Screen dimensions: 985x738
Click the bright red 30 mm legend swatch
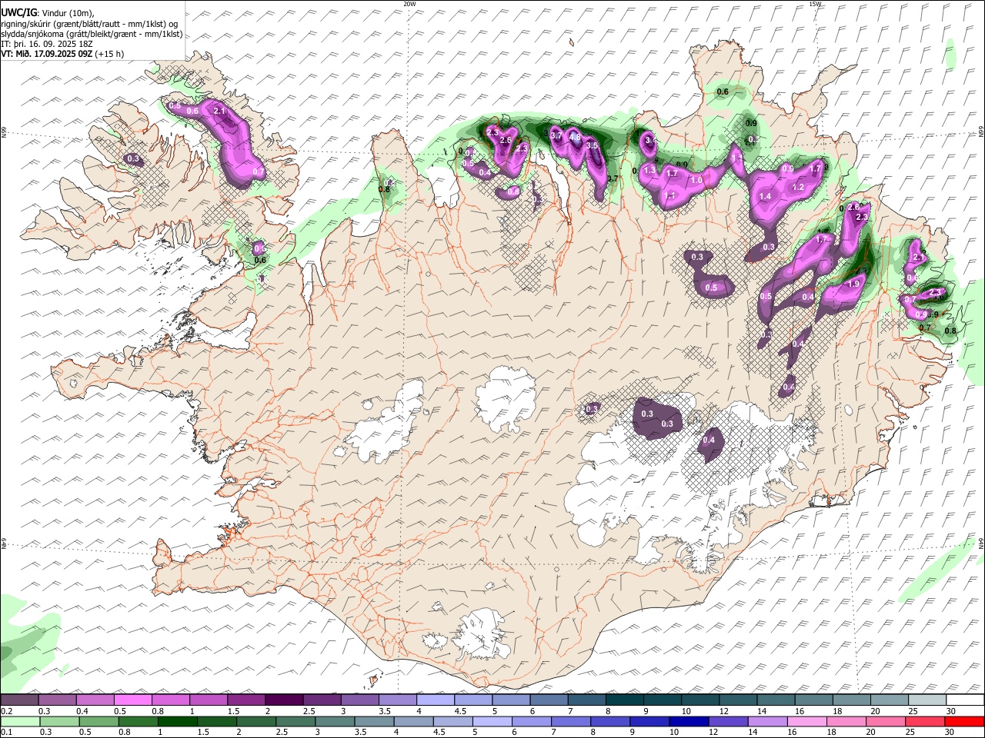pyautogui.click(x=964, y=721)
